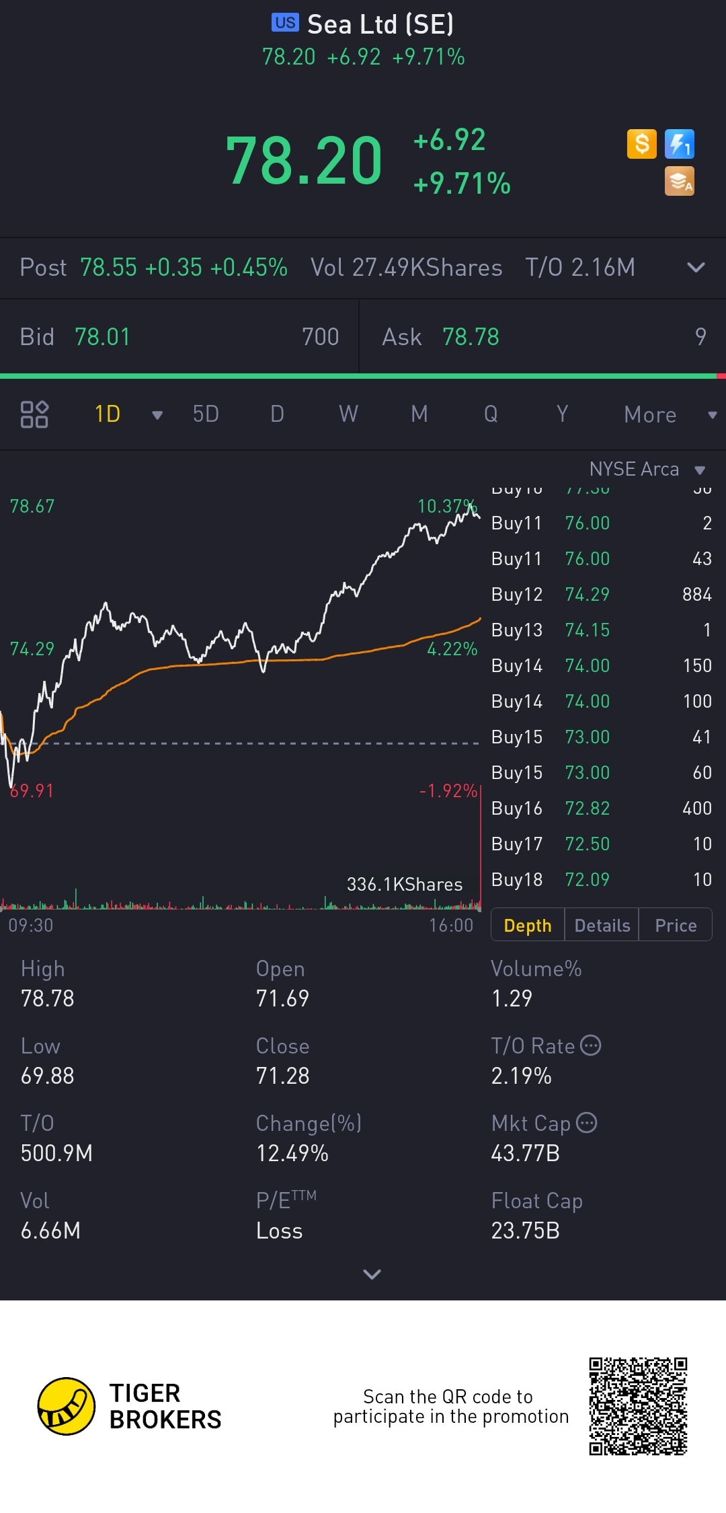726x1513 pixels.
Task: Tap the promotion QR code
Action: (x=638, y=1406)
